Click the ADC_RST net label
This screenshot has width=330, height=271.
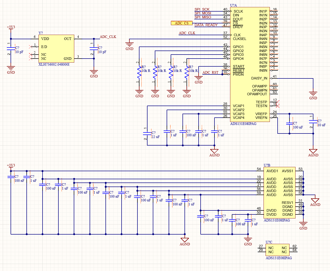[x=210, y=72]
